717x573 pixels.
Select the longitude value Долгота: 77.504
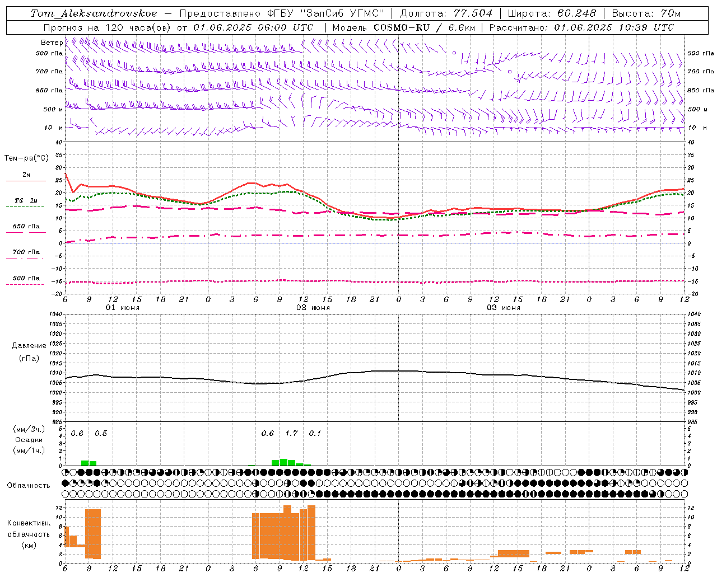446,13
